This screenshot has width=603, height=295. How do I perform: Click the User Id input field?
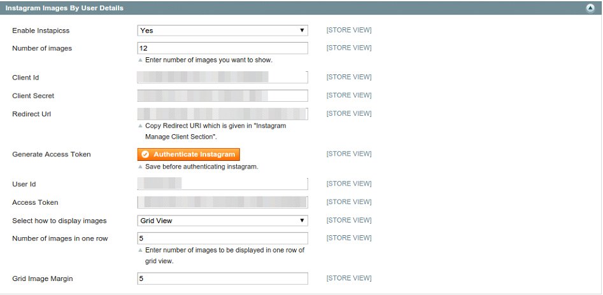(x=223, y=184)
